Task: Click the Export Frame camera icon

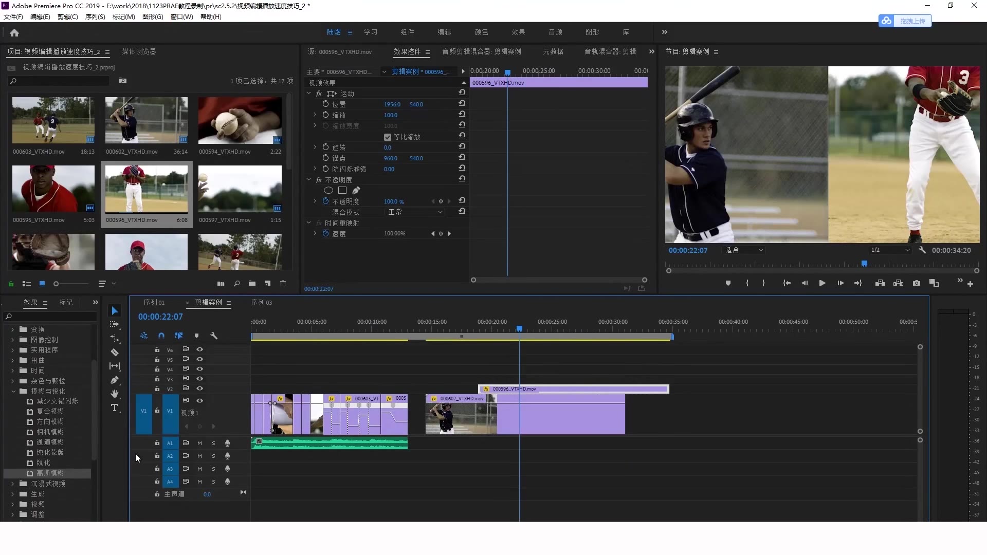Action: (x=916, y=283)
